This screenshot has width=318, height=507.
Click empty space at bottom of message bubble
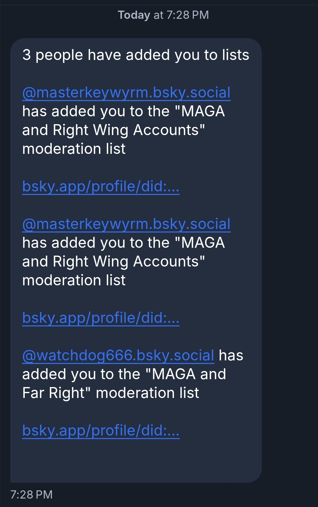(136, 460)
